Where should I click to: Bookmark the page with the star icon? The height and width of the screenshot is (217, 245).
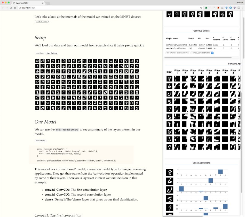pyautogui.click(x=201, y=8)
